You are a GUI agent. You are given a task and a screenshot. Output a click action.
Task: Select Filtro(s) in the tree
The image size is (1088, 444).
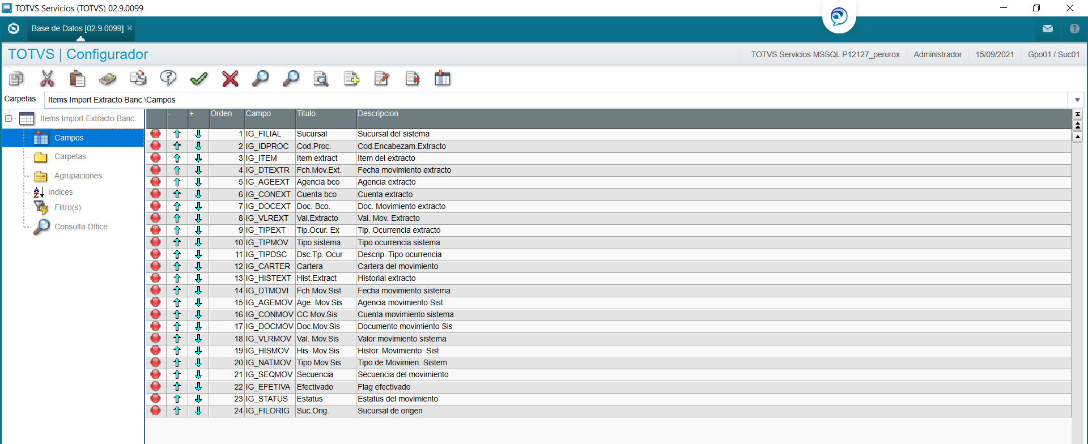click(x=67, y=207)
